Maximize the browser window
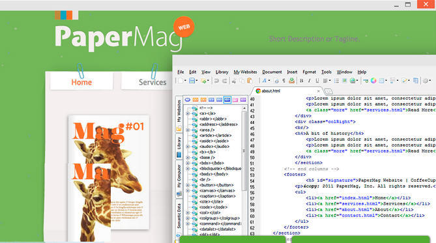Image resolution: width=436 pixels, height=243 pixels. tap(407, 5)
